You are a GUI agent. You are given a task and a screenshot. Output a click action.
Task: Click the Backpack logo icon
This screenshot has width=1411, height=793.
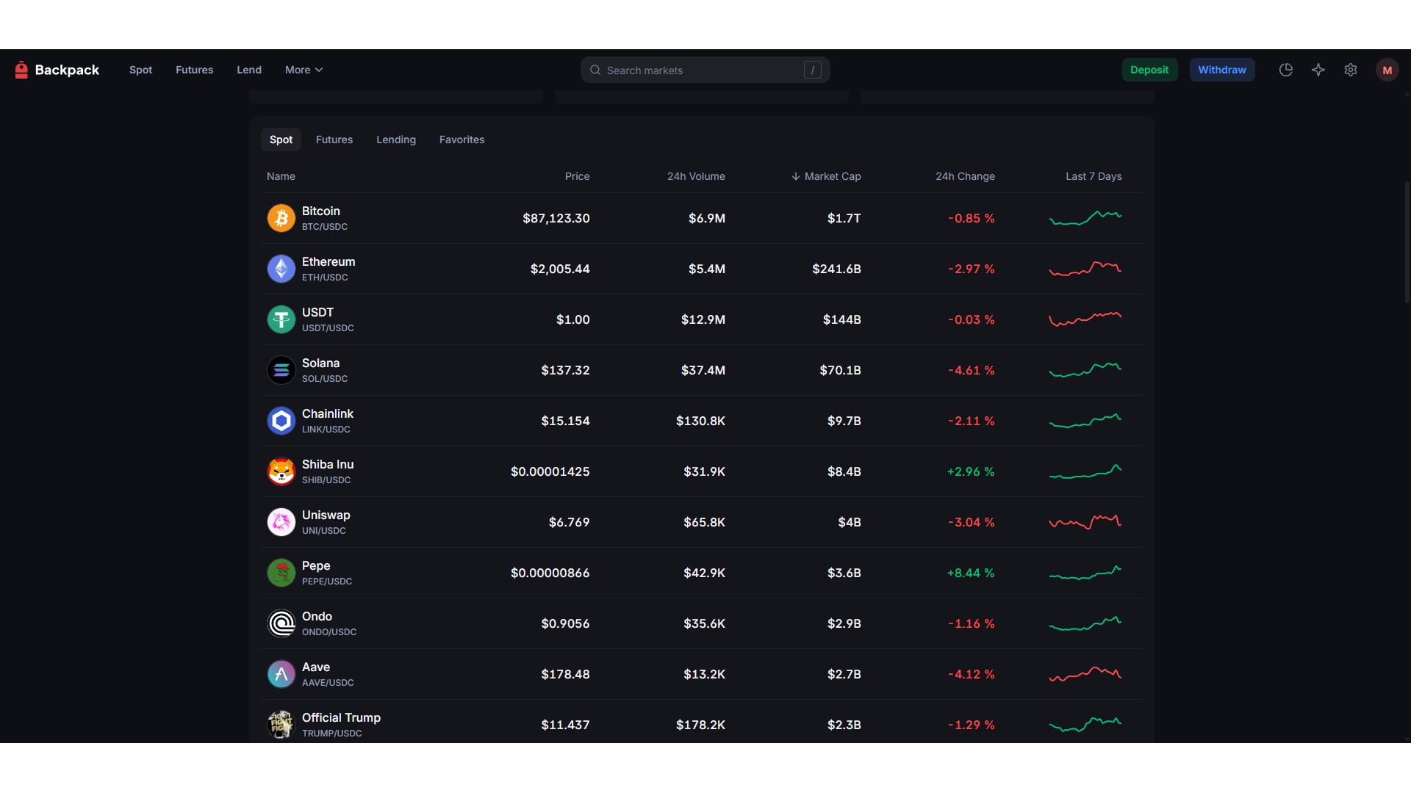21,70
